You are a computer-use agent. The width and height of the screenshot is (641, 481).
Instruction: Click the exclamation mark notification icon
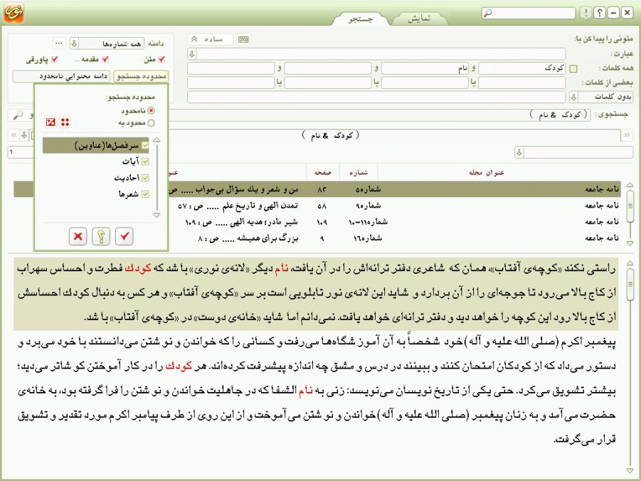(x=586, y=13)
